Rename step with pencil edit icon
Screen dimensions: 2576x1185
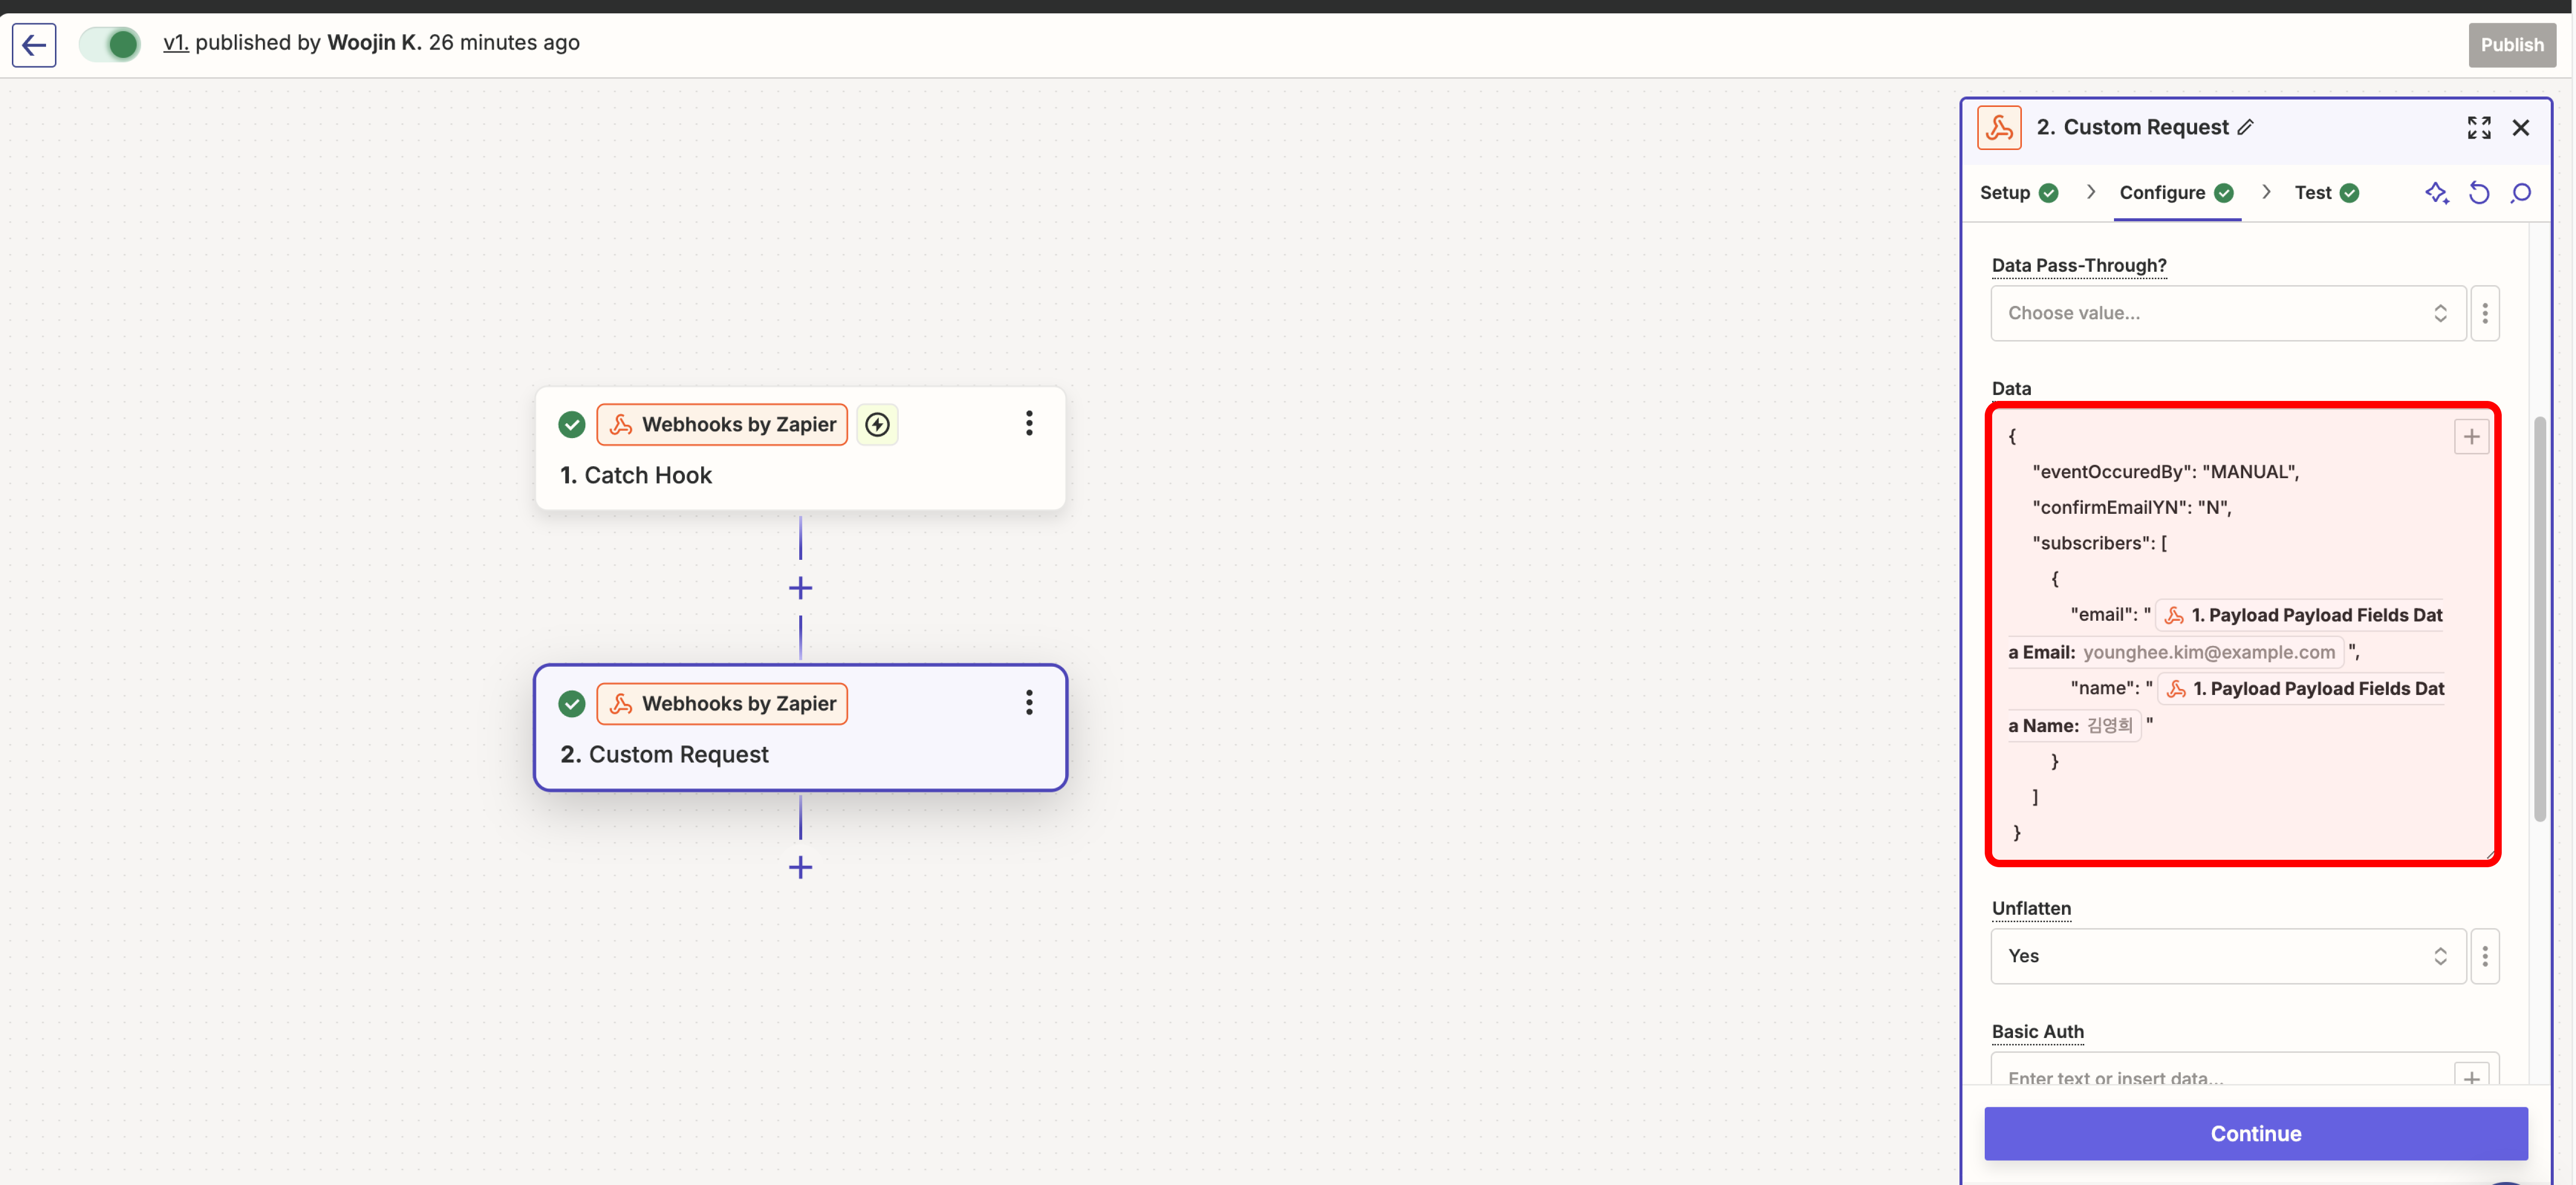(2245, 127)
